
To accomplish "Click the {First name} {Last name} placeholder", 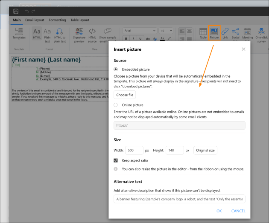I will pos(46,60).
